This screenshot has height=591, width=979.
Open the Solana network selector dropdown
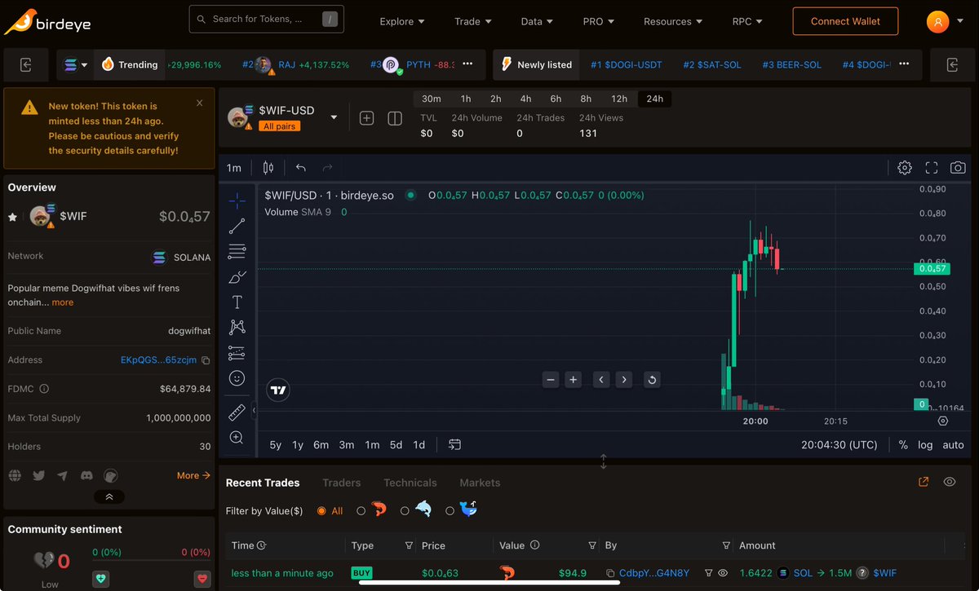pyautogui.click(x=75, y=64)
